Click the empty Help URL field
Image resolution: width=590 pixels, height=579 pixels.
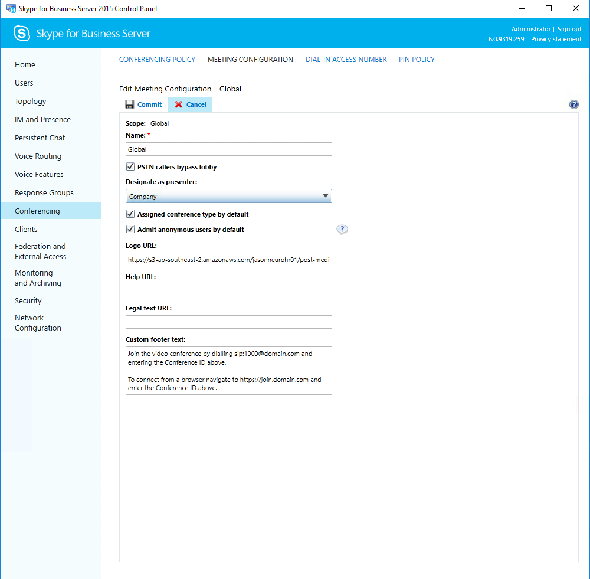tap(229, 291)
